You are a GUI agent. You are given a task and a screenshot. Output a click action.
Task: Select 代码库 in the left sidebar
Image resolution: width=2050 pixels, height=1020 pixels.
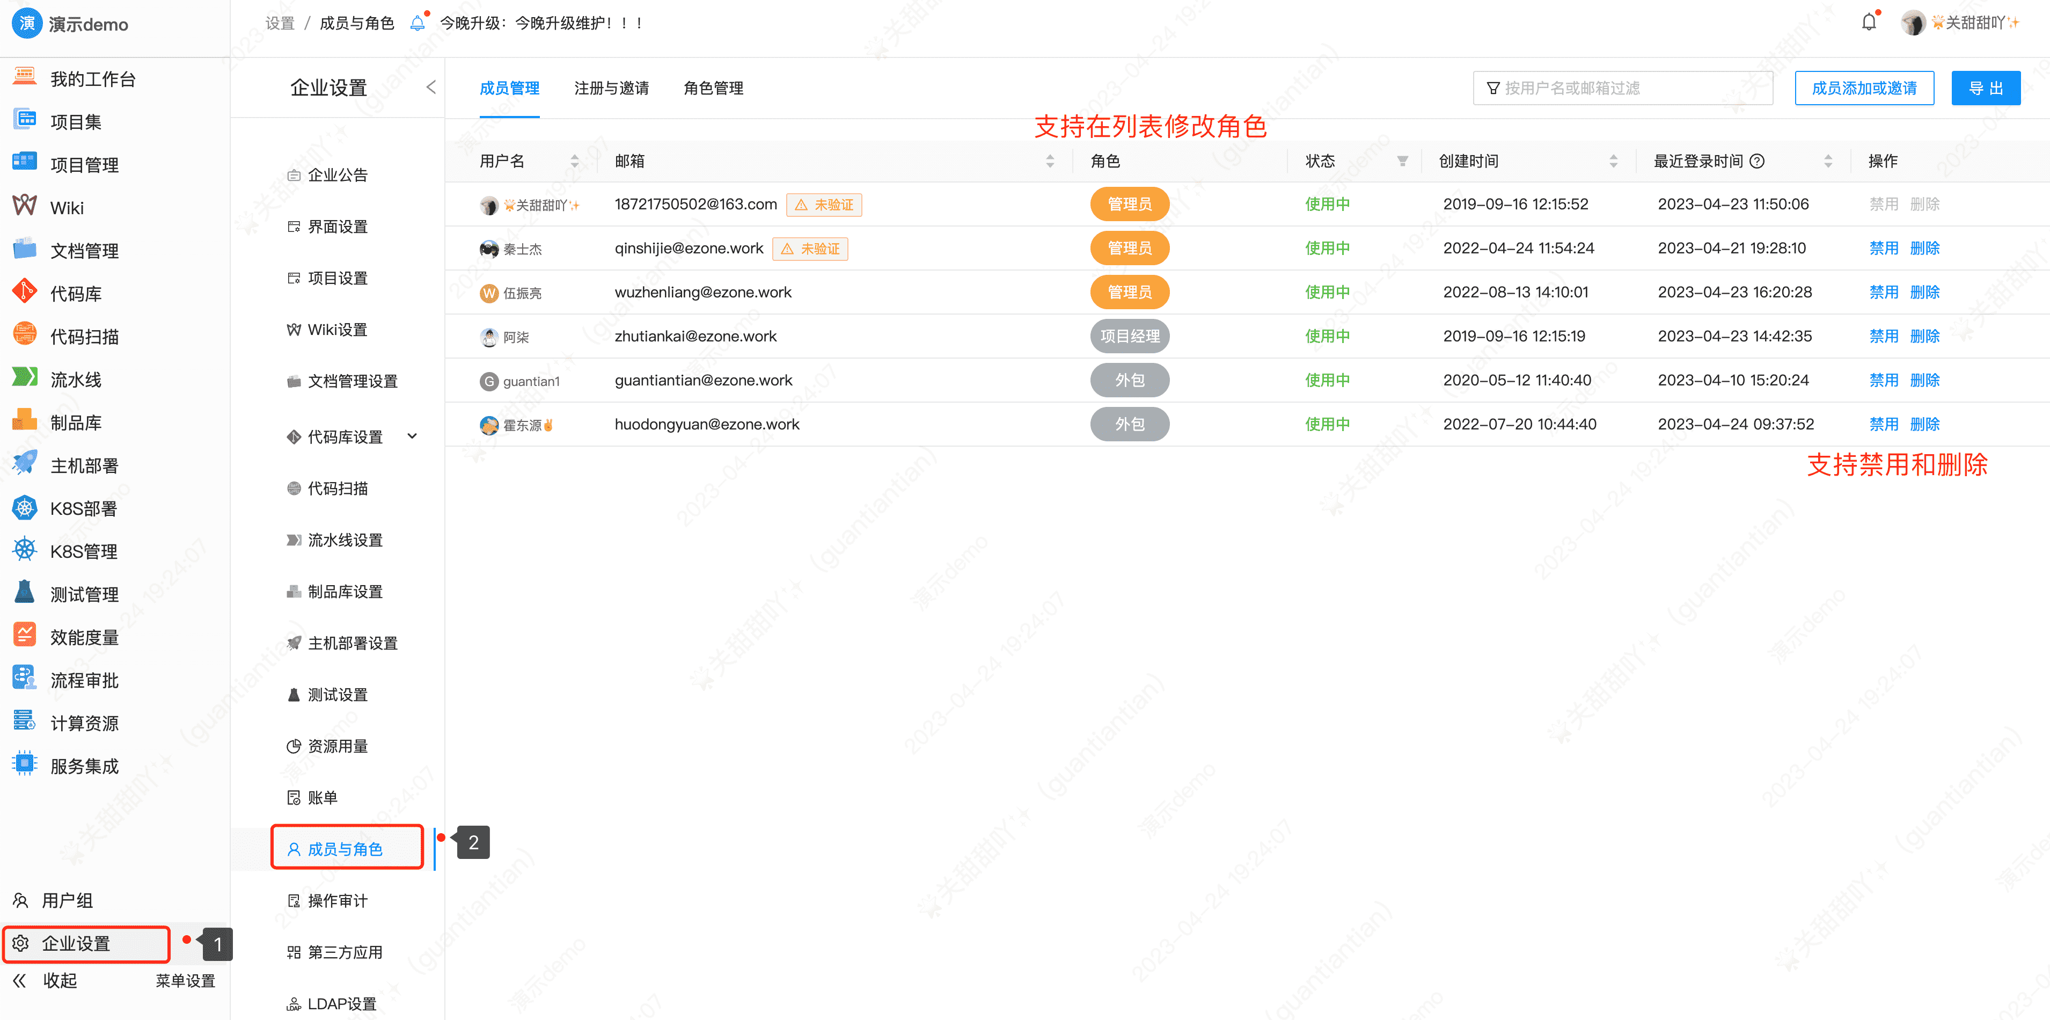pyautogui.click(x=76, y=292)
